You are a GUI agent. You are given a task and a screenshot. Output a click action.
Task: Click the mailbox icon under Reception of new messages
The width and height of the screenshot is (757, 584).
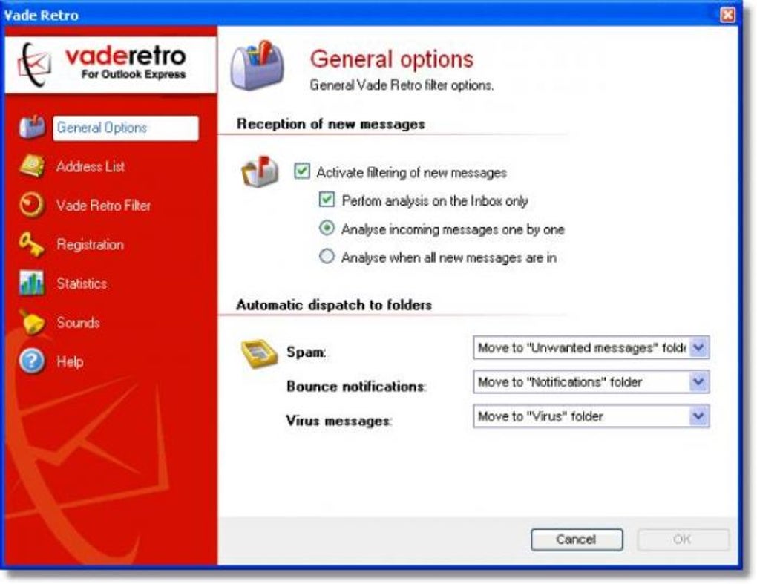(260, 171)
